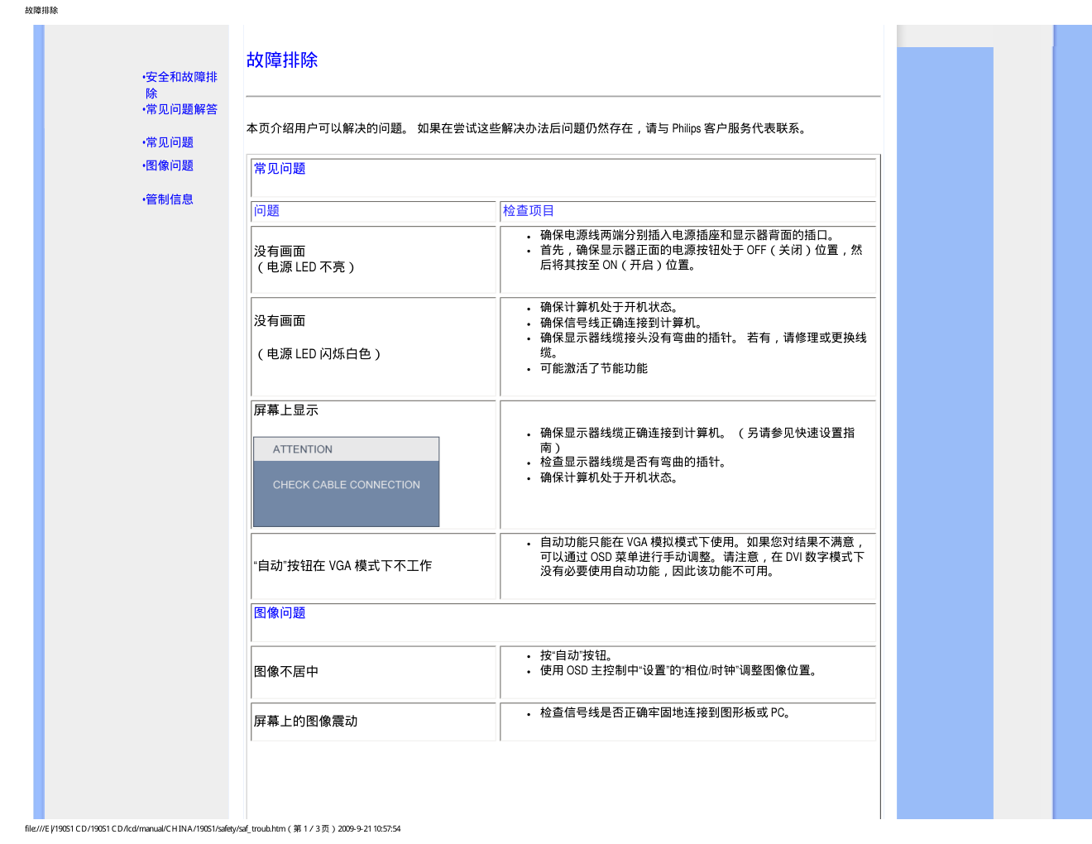Click the 屏幕上显示 cell label

click(x=286, y=410)
